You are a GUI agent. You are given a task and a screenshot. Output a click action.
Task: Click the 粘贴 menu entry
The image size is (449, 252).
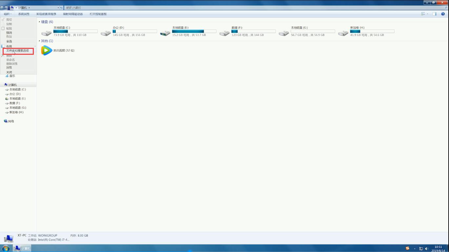(x=9, y=29)
